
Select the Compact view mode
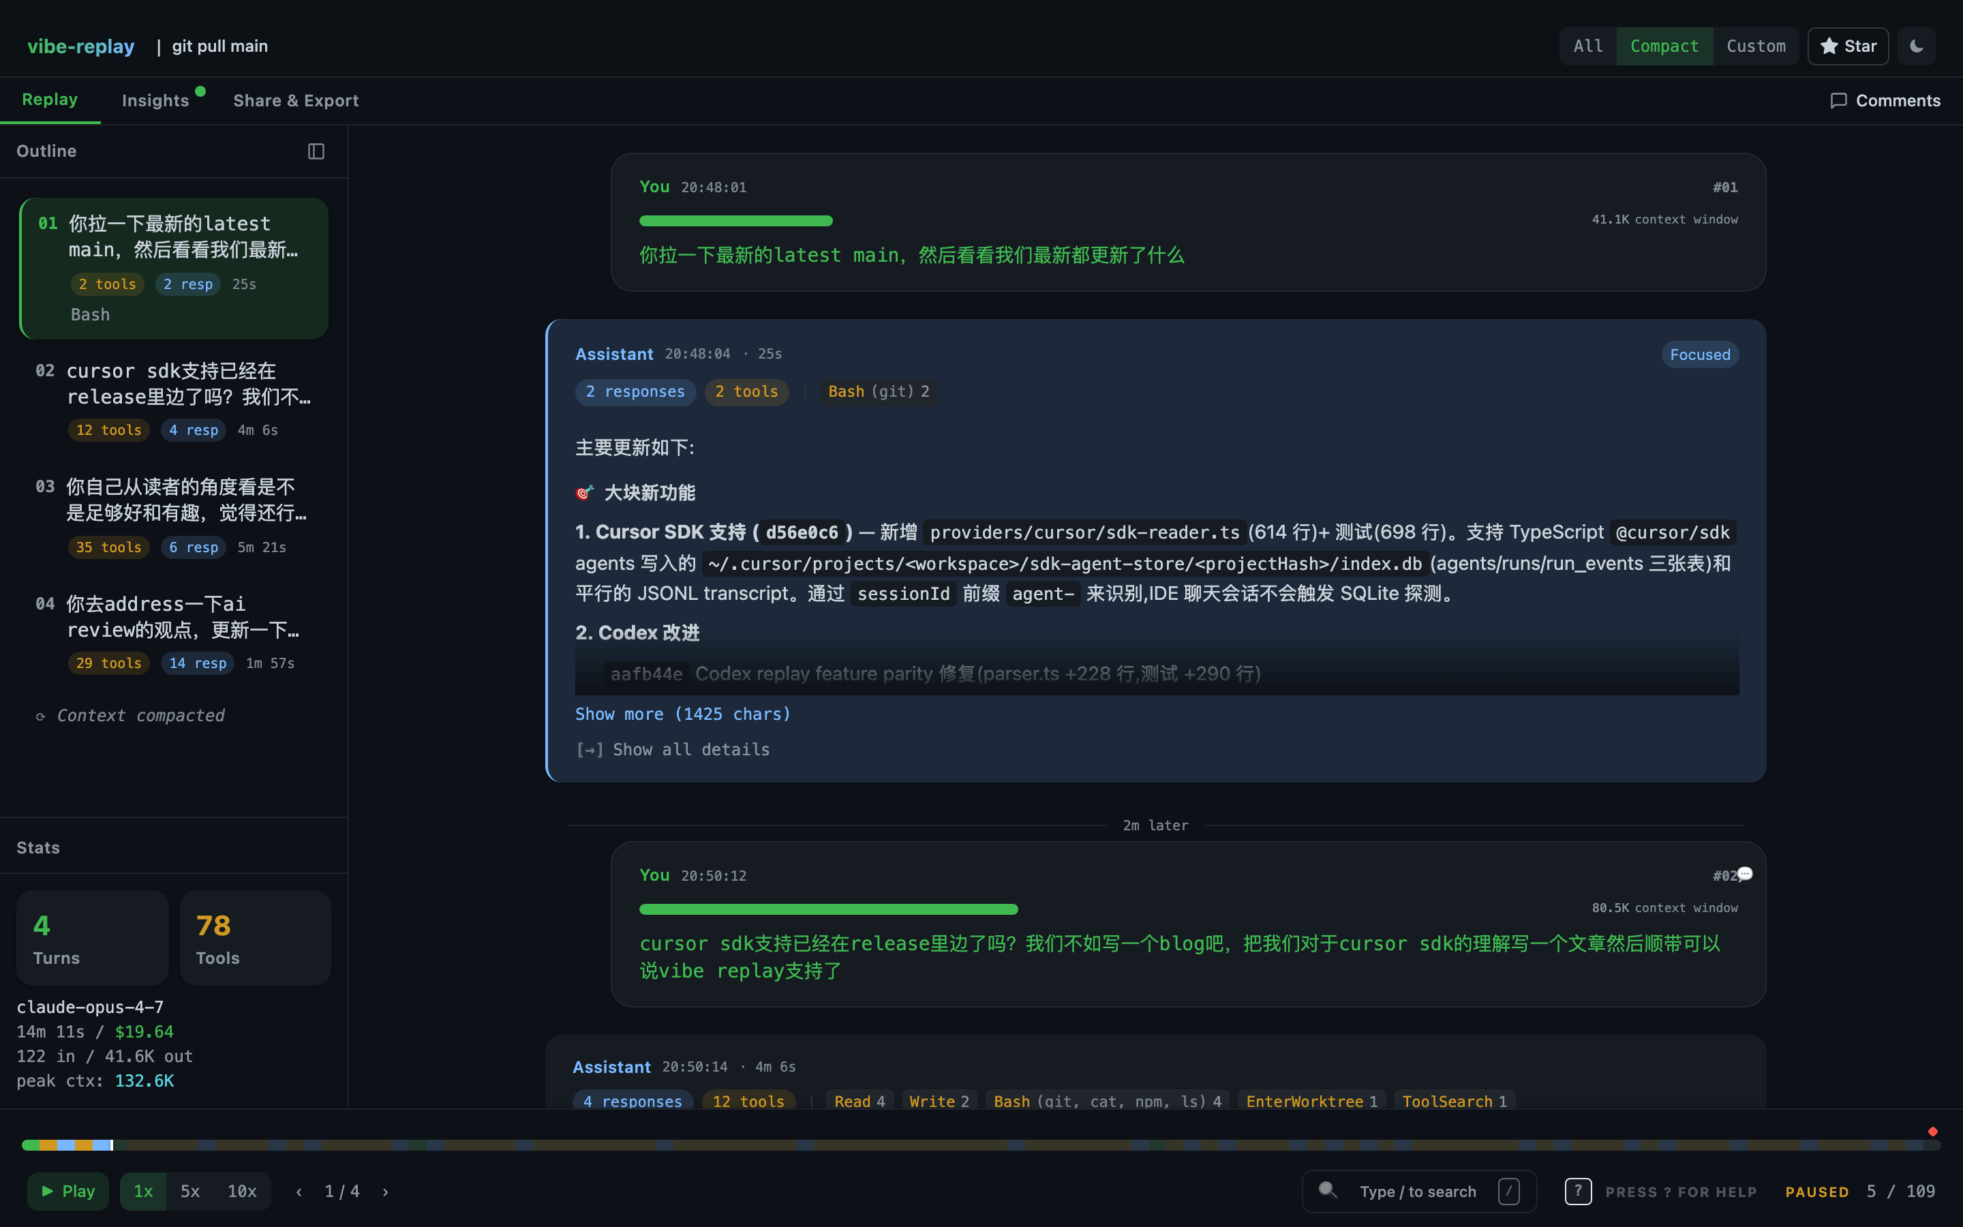(x=1664, y=46)
